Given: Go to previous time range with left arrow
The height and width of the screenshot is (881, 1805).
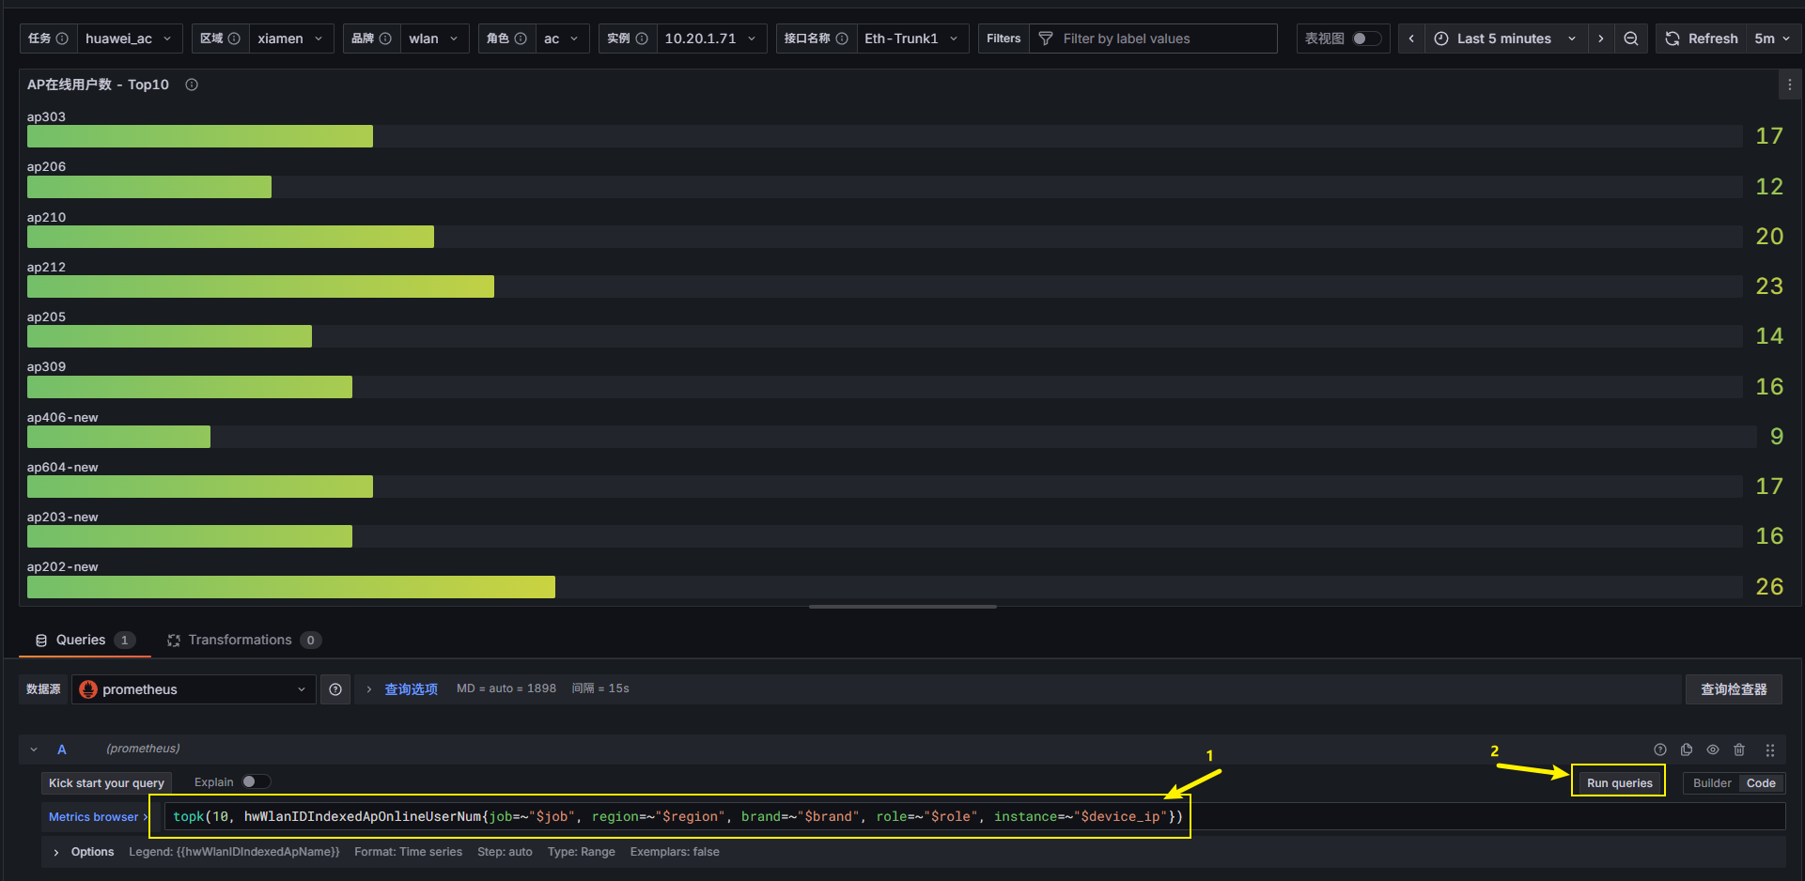Looking at the screenshot, I should tap(1411, 39).
